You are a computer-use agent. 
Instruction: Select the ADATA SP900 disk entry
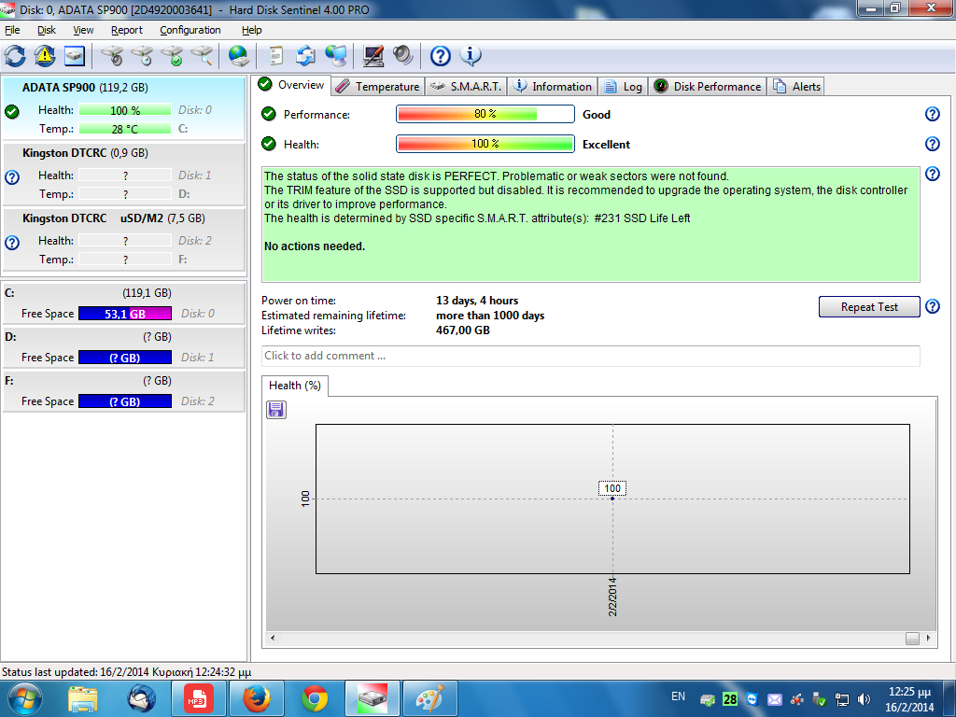pos(124,108)
